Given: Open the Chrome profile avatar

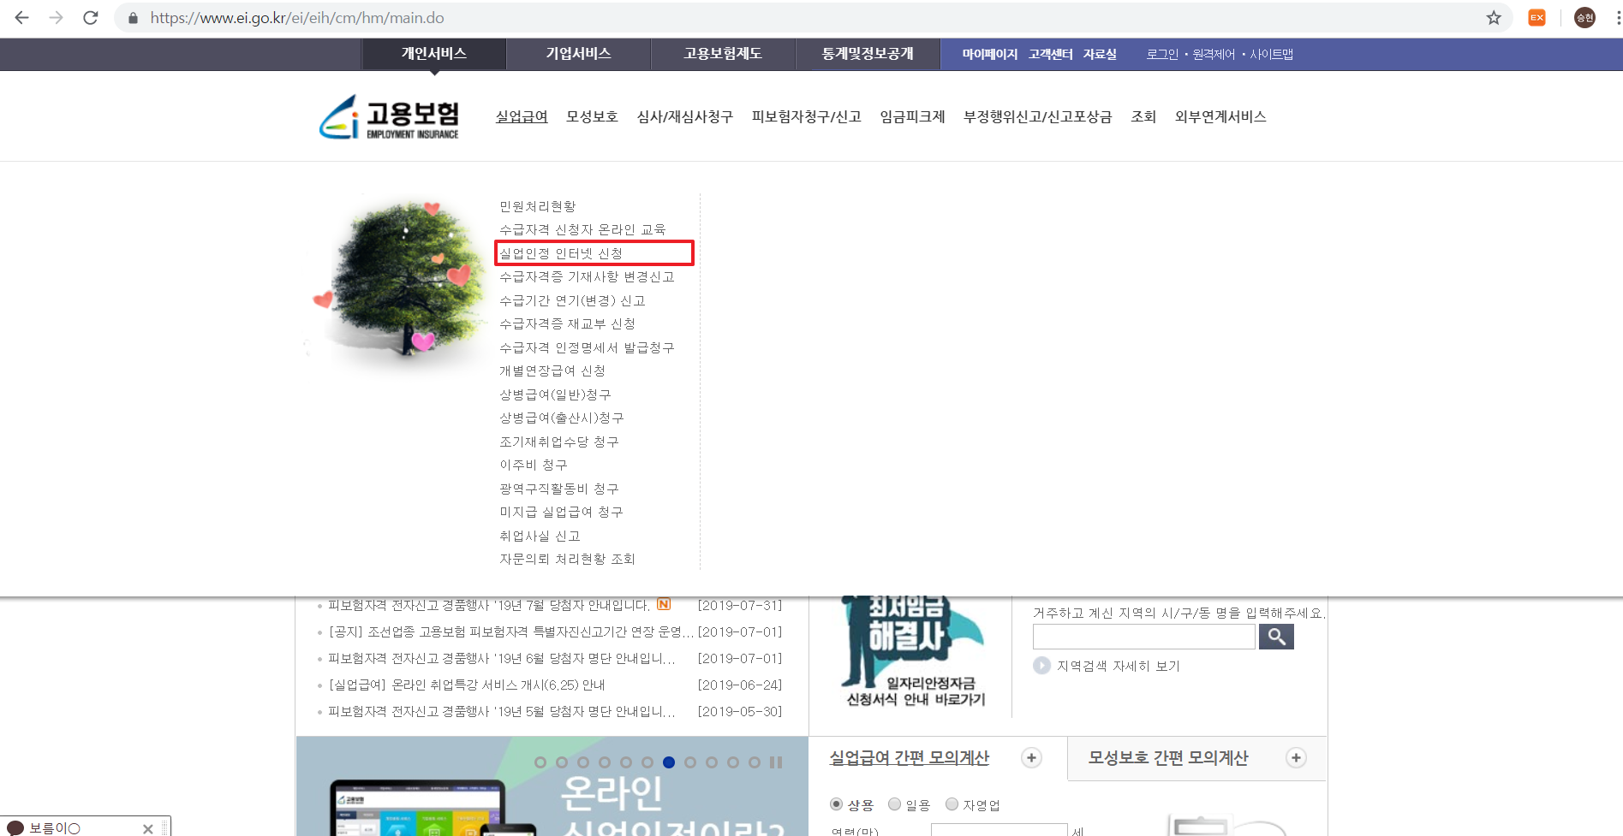Looking at the screenshot, I should coord(1584,18).
